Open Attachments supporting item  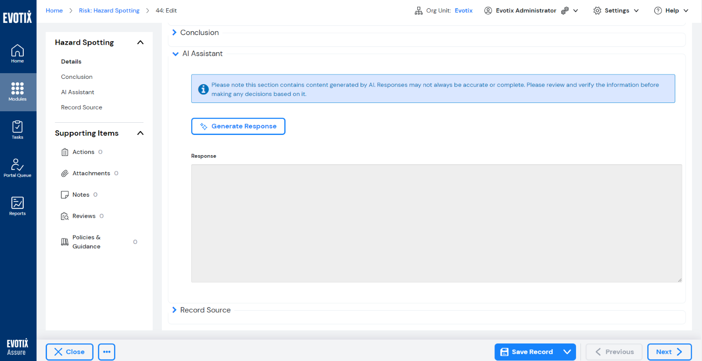coord(91,173)
